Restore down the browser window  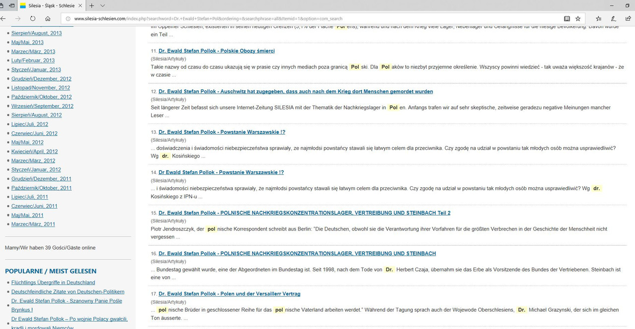point(628,5)
